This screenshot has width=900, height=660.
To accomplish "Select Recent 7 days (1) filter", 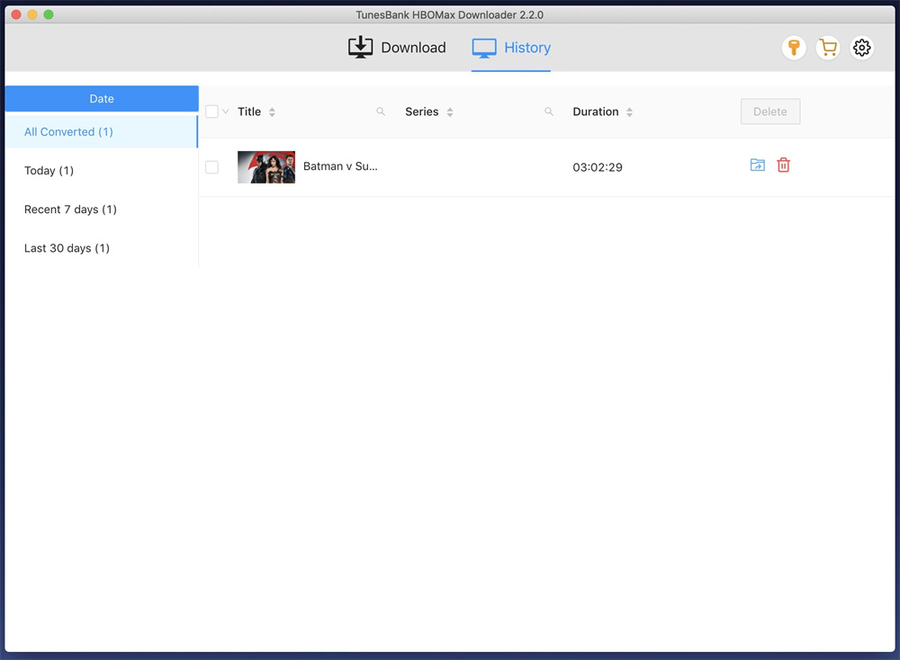I will [x=102, y=210].
